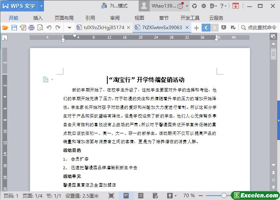280x200 pixels.
Task: Toggle full screen view in status bar
Action: [111, 196]
